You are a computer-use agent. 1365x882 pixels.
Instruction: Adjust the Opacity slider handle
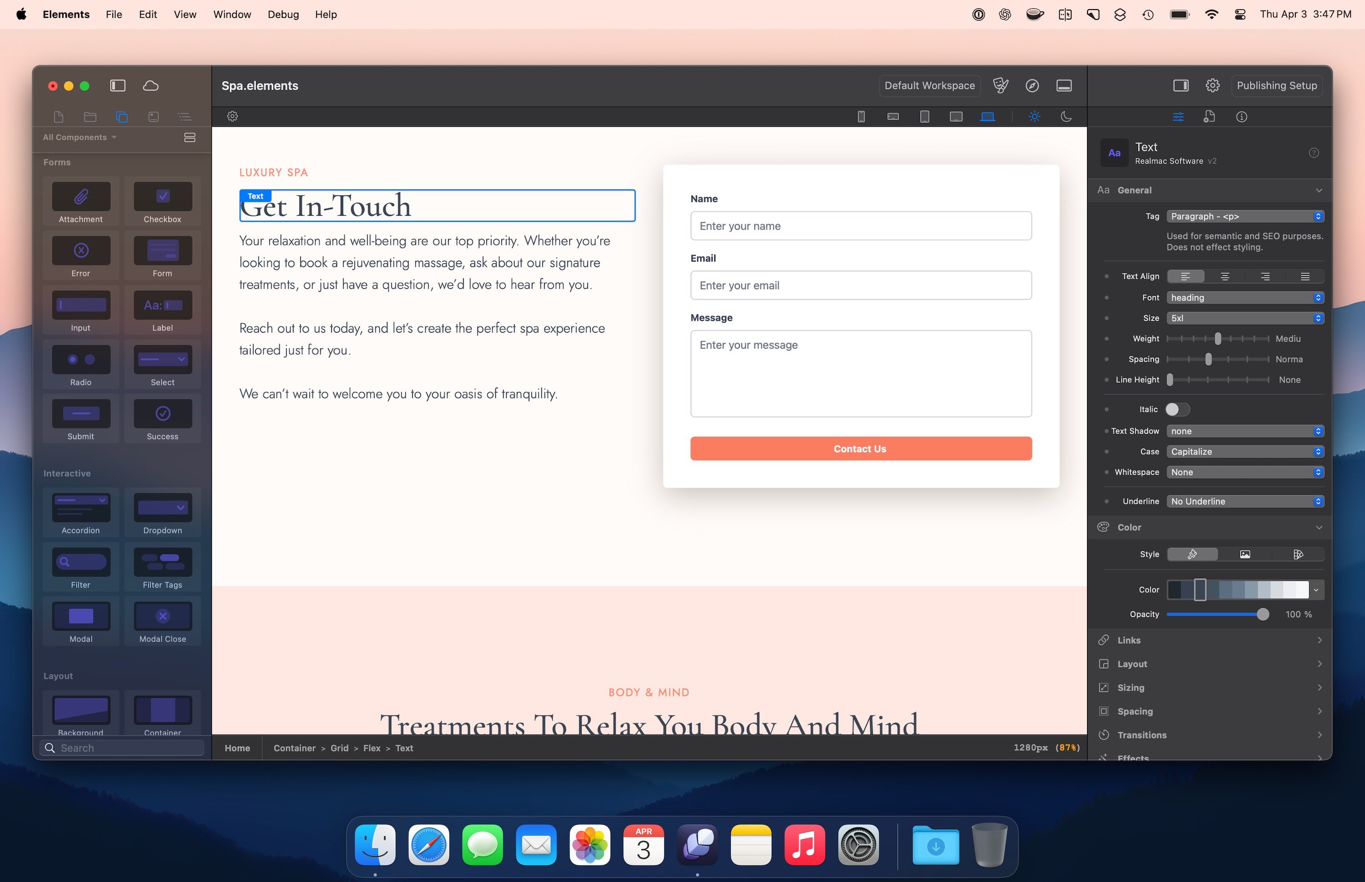1263,614
